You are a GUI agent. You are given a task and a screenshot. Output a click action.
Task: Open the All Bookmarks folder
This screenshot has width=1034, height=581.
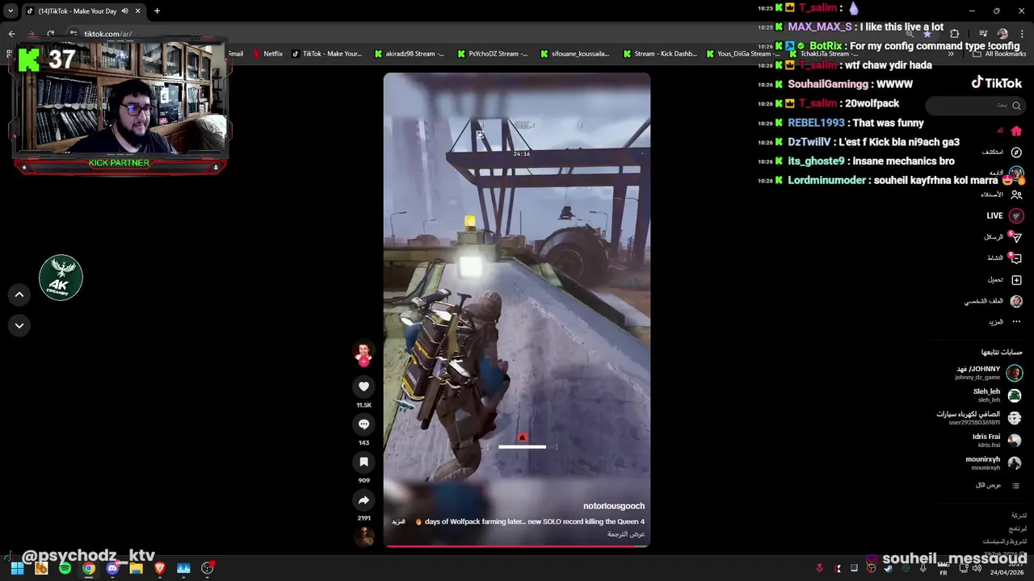[999, 54]
